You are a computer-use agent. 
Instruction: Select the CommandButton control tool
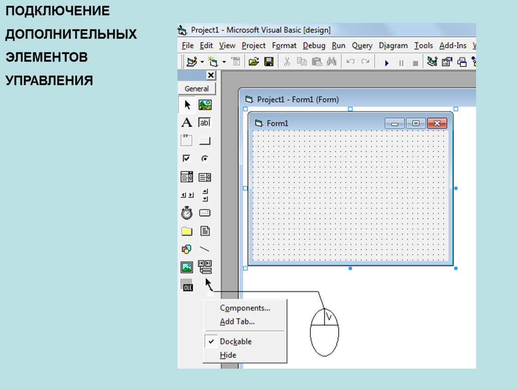pyautogui.click(x=205, y=141)
